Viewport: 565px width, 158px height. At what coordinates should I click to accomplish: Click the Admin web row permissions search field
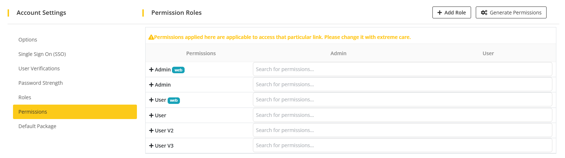pyautogui.click(x=402, y=69)
